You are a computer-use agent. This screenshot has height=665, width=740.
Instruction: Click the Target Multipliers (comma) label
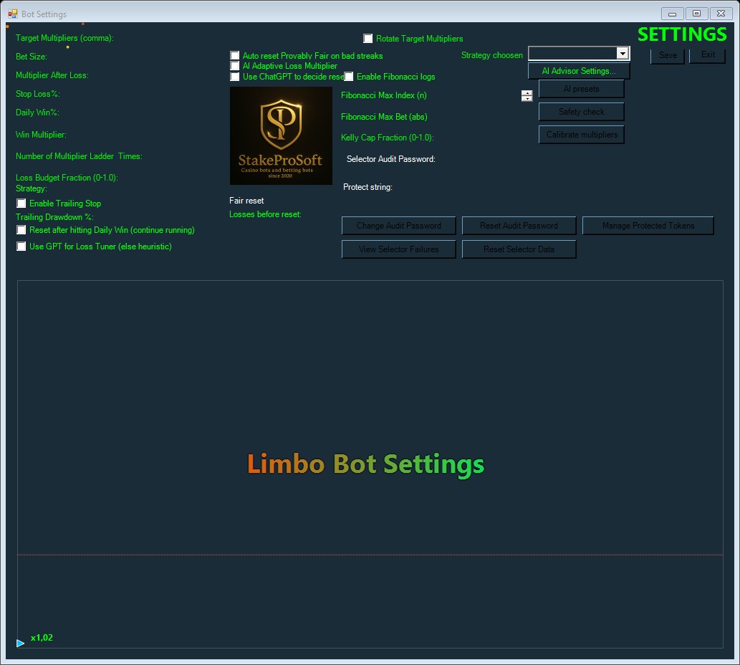(64, 38)
